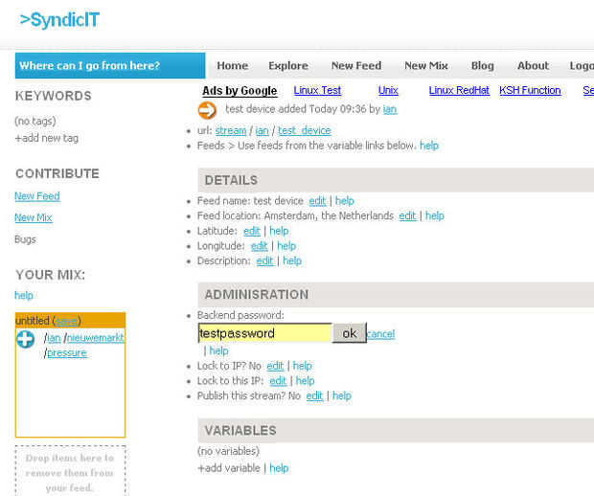Edit the Publish this stream setting
Image resolution: width=594 pixels, height=496 pixels.
coord(314,395)
